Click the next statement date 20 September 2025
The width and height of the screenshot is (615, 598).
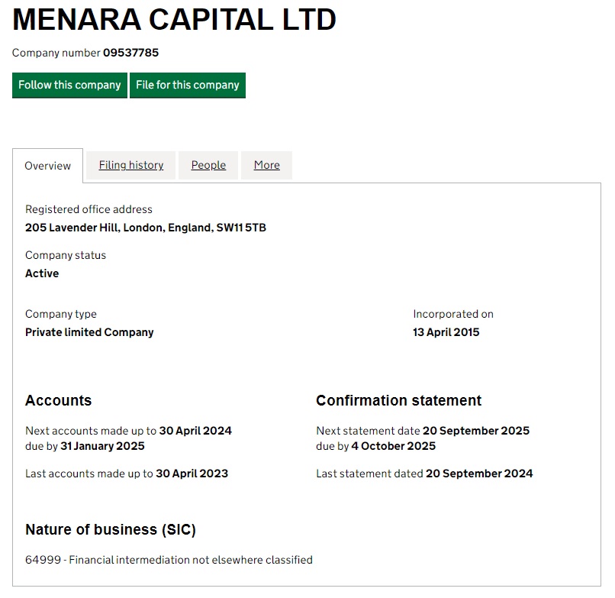[476, 431]
